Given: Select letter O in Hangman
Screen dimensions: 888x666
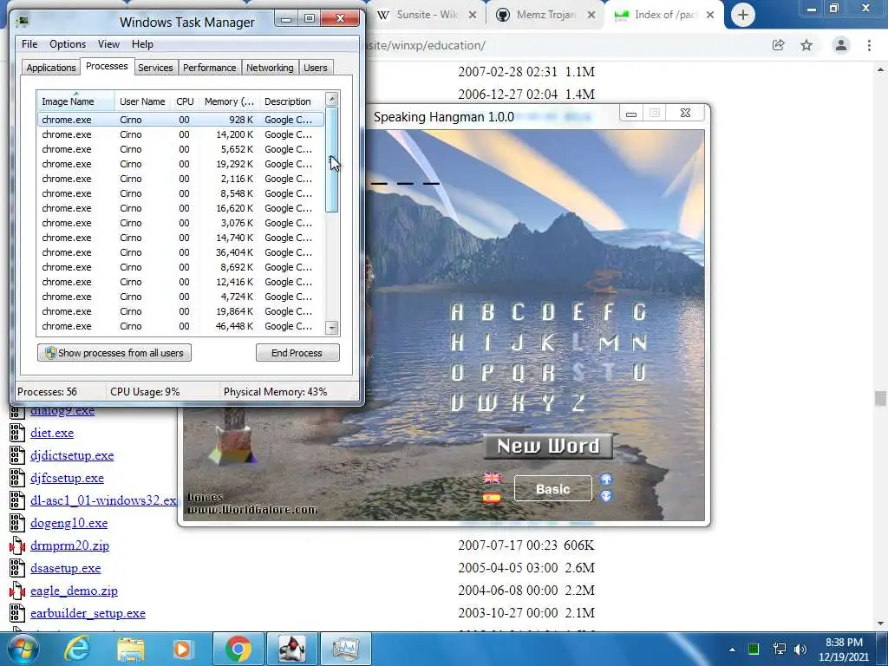Looking at the screenshot, I should pos(457,373).
